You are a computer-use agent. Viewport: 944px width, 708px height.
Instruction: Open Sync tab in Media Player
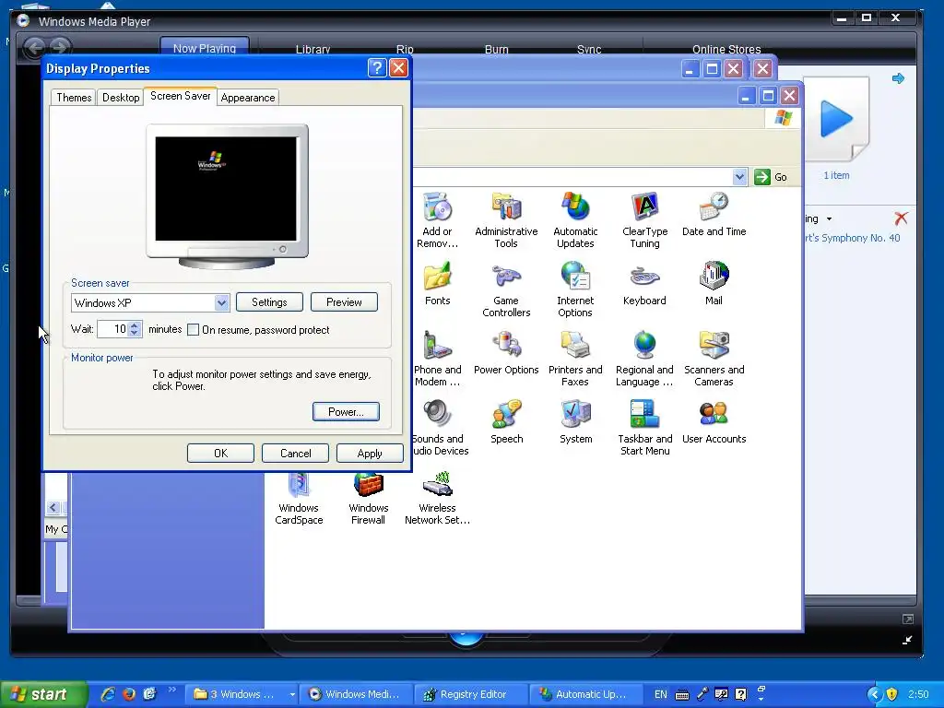(x=589, y=50)
